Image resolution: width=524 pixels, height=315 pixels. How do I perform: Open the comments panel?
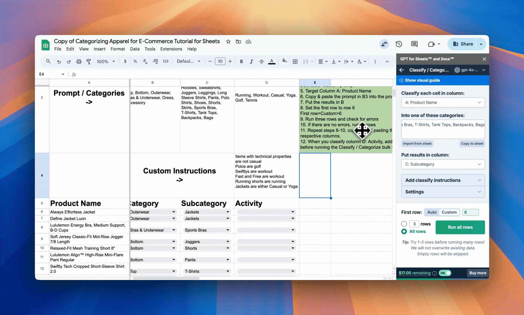click(x=414, y=44)
